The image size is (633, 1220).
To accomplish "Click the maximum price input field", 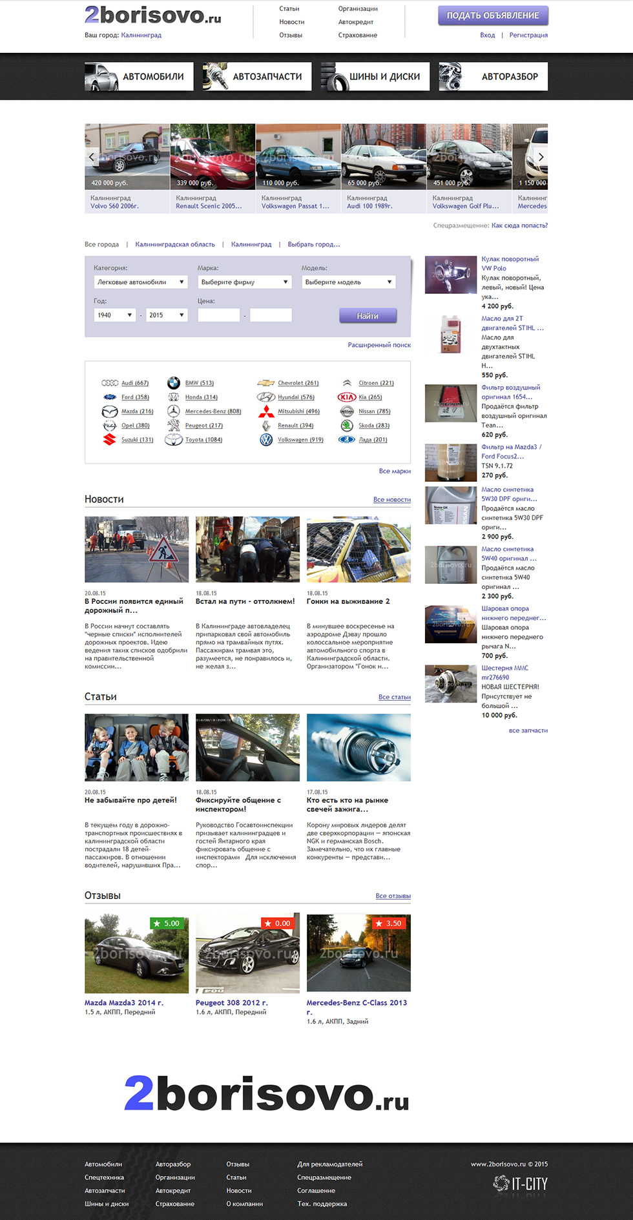I will 271,315.
